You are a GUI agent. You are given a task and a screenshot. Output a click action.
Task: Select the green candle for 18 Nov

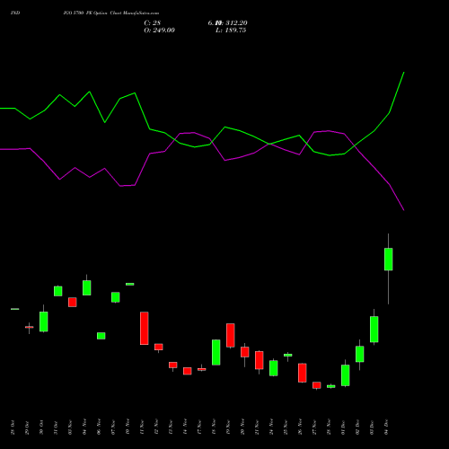[x=216, y=352]
